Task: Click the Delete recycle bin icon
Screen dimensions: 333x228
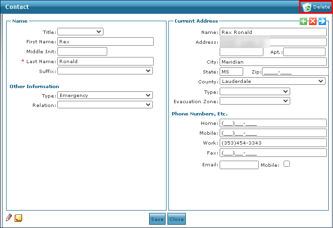Action: [x=307, y=7]
